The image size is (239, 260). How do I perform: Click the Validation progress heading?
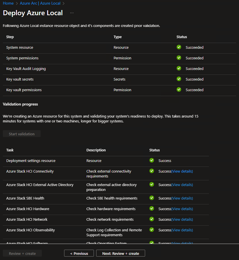pyautogui.click(x=20, y=104)
